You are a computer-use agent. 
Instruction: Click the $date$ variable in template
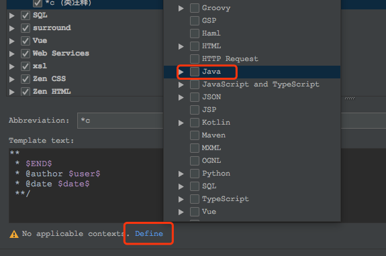tap(74, 184)
